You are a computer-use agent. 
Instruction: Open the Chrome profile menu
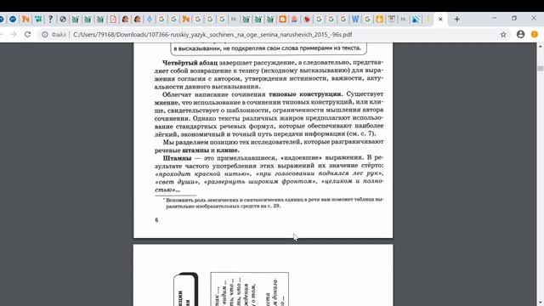(x=520, y=34)
